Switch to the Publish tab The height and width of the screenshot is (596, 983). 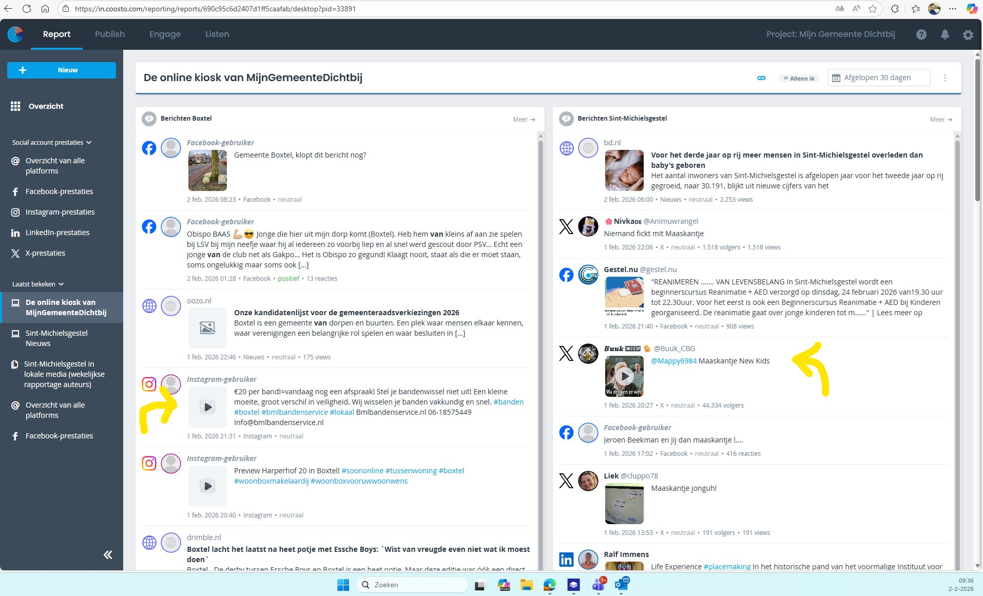110,34
